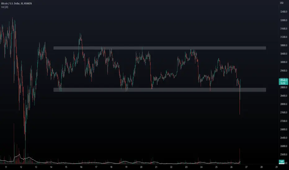This screenshot has height=170, width=289.
Task: Click date 21 on the time axis
Action: [156, 167]
